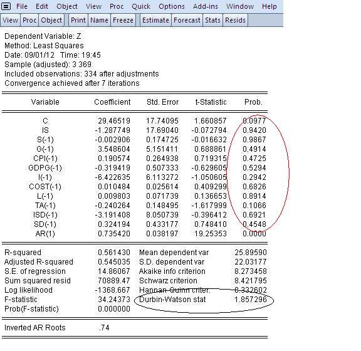Click the Proc button on equation toolbar
This screenshot has height=351, width=361.
click(29, 20)
